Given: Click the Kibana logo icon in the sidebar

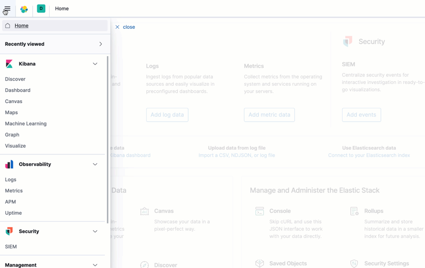Looking at the screenshot, I should click(x=9, y=64).
